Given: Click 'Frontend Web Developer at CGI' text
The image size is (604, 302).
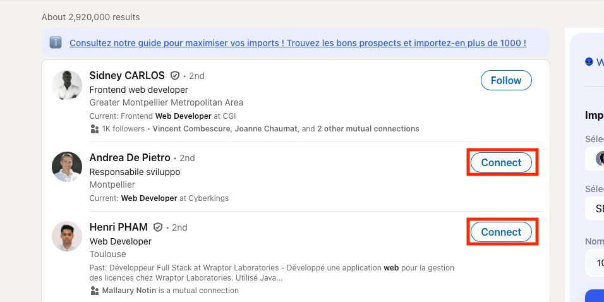Looking at the screenshot, I should click(178, 116).
